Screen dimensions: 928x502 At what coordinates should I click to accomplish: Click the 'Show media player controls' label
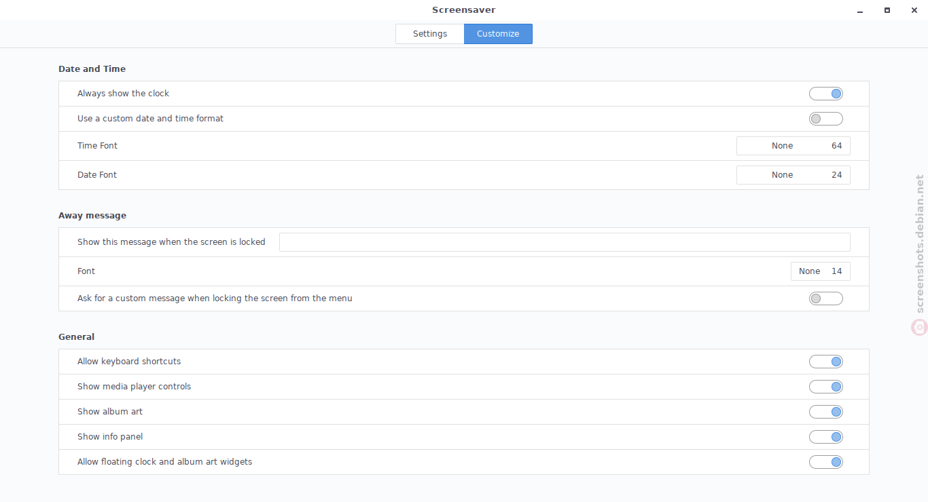[135, 387]
